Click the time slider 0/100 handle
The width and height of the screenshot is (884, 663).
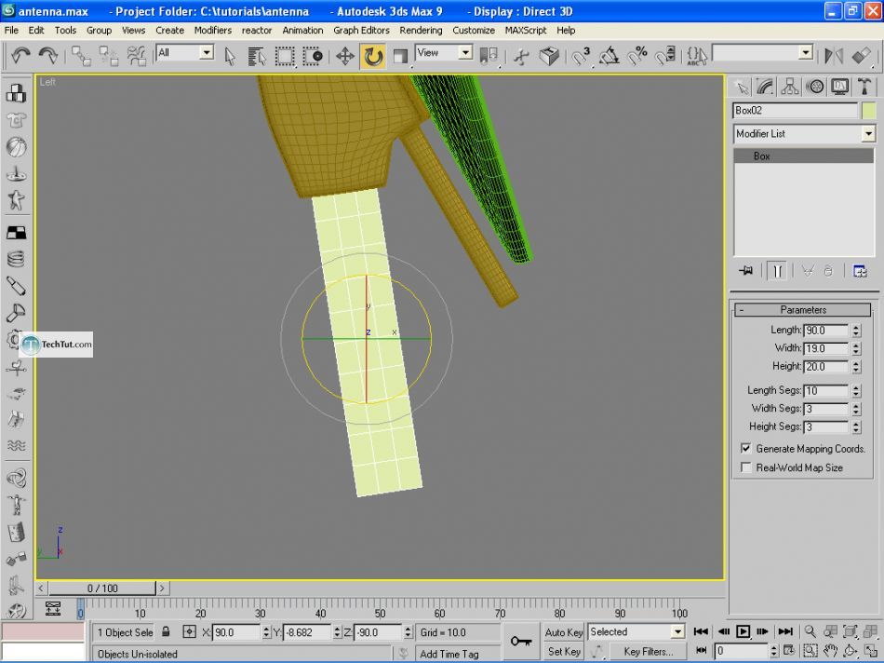tap(102, 589)
